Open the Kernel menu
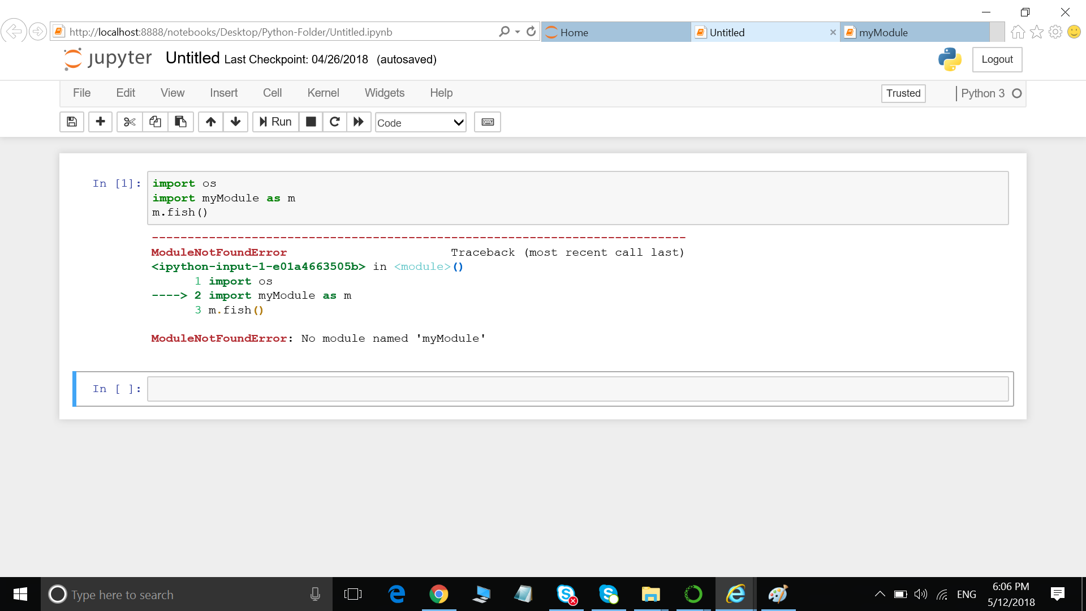 [x=323, y=93]
